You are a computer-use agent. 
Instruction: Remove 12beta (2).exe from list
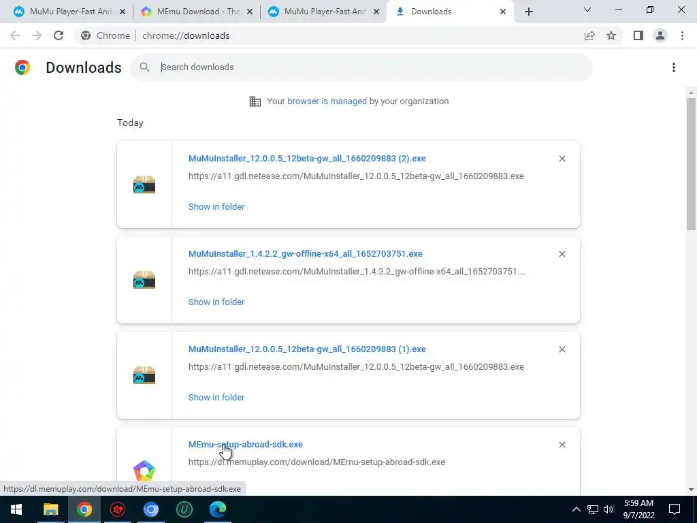coord(562,159)
